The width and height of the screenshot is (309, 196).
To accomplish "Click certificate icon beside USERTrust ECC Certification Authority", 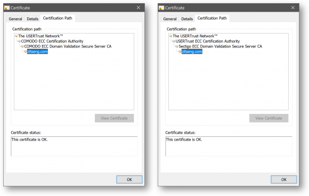I will pyautogui.click(x=174, y=41).
